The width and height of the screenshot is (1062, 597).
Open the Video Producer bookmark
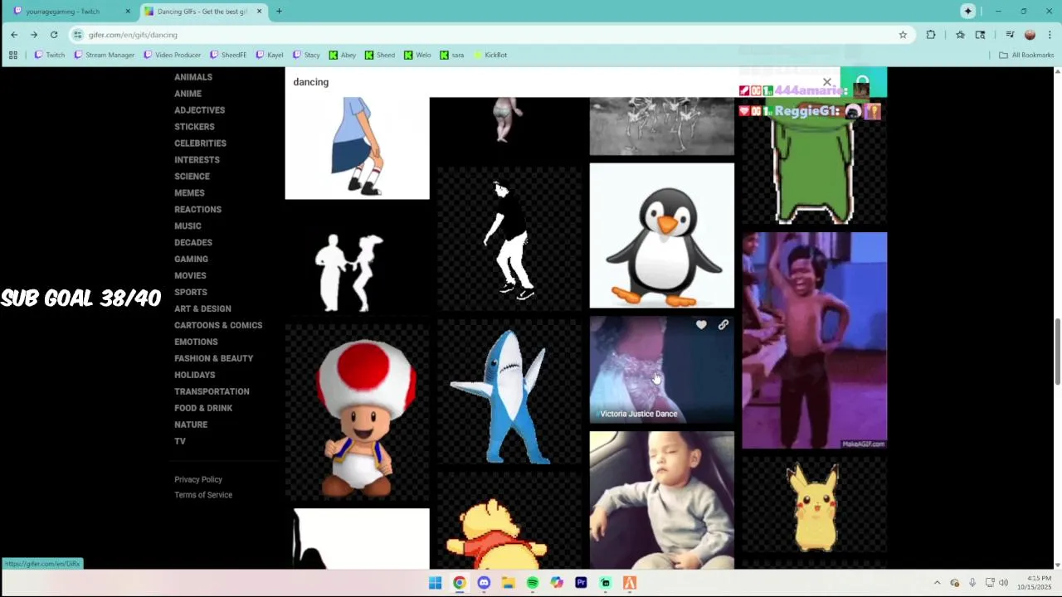coord(172,55)
